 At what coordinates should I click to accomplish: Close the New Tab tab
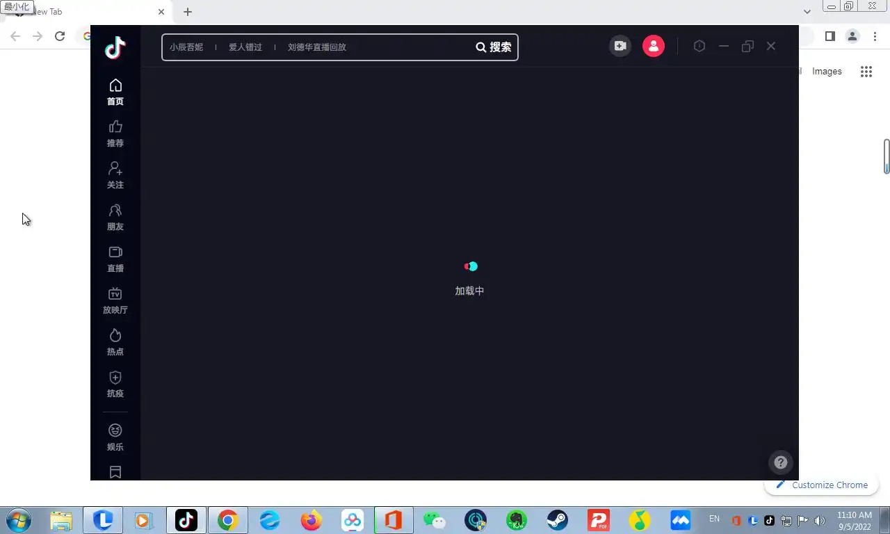pos(161,12)
